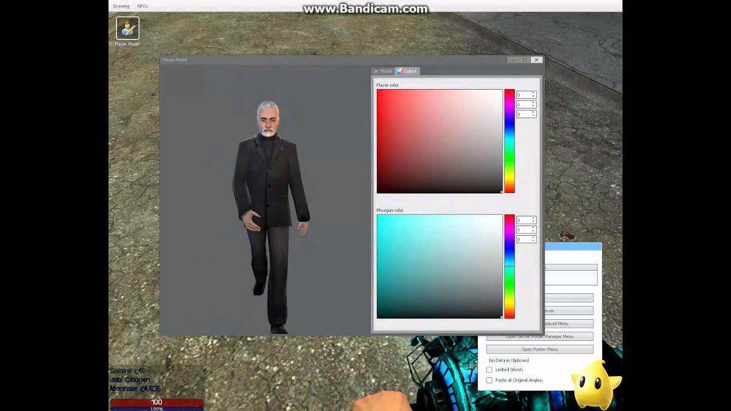
Task: Click the Player Model window title text
Action: click(174, 60)
